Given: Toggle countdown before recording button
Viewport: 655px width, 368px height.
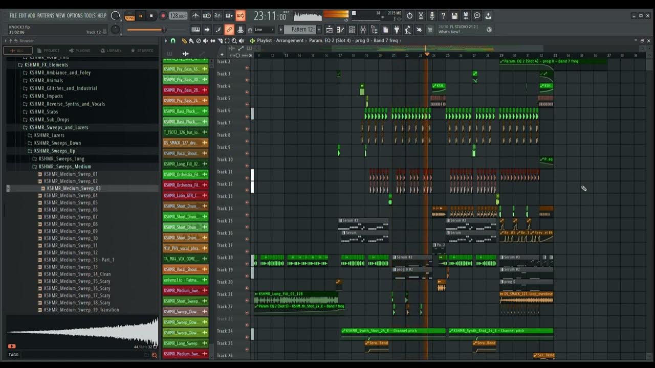Looking at the screenshot, I should (x=218, y=16).
